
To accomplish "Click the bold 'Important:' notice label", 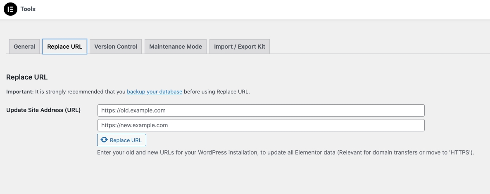I will [x=20, y=91].
